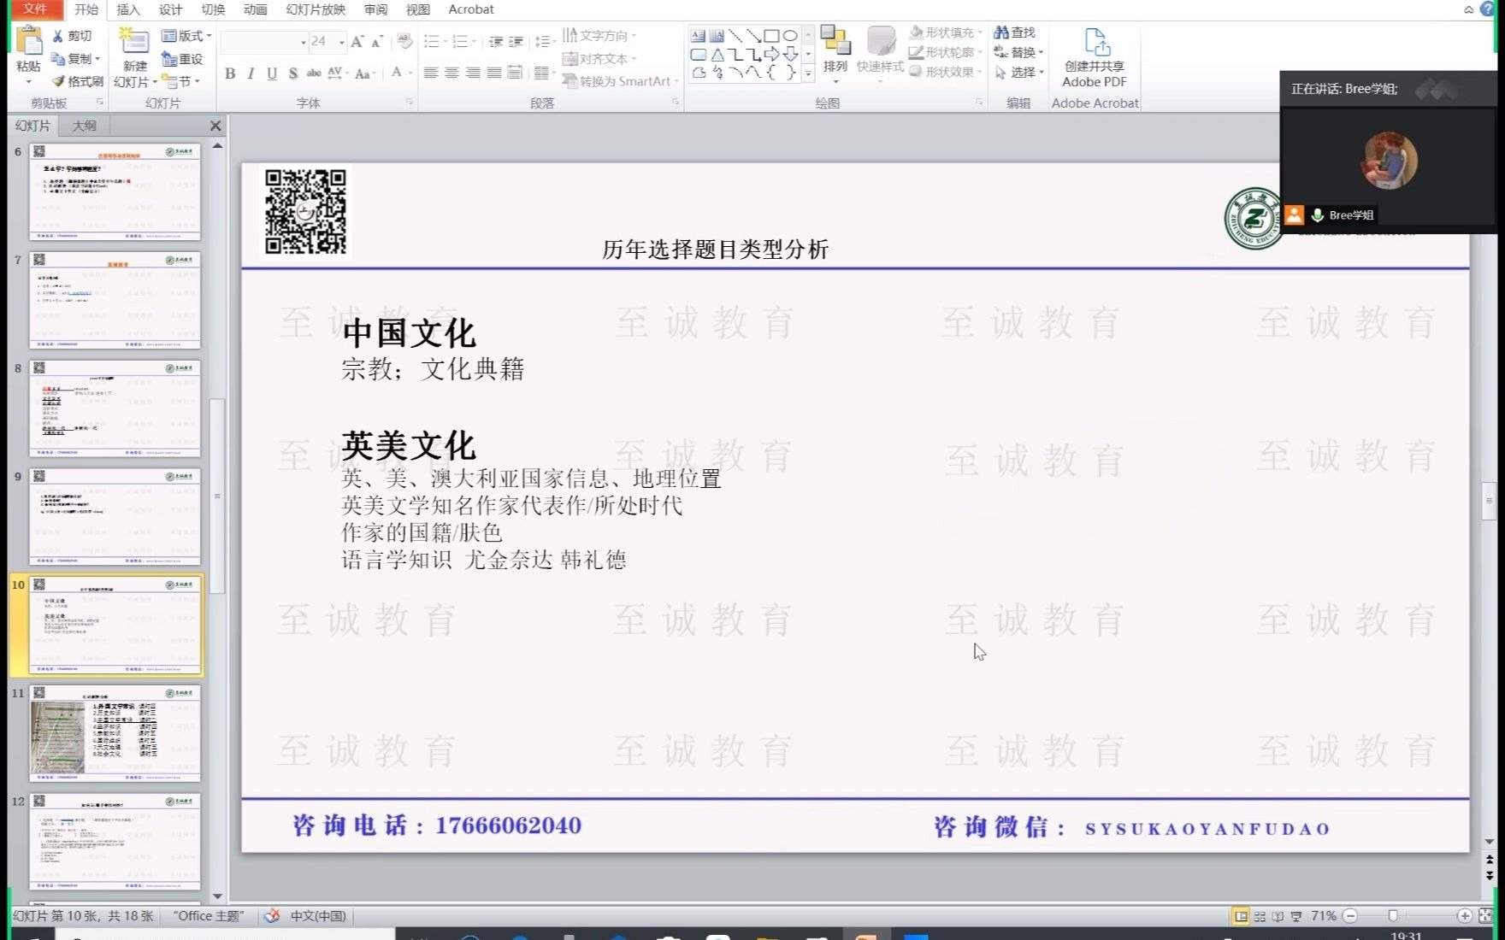The width and height of the screenshot is (1505, 940).
Task: Switch to the Slide Show (幻灯片放映) tab
Action: 316,9
